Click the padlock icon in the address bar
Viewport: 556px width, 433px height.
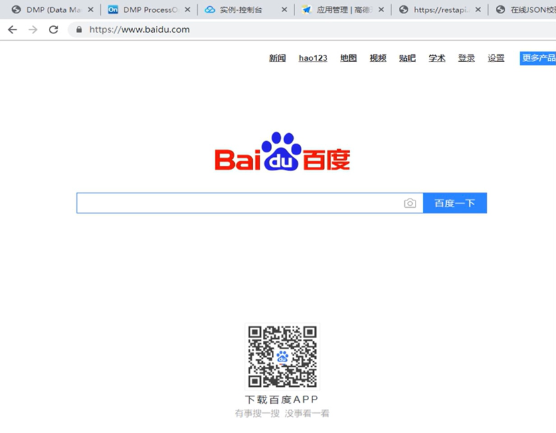(x=79, y=30)
